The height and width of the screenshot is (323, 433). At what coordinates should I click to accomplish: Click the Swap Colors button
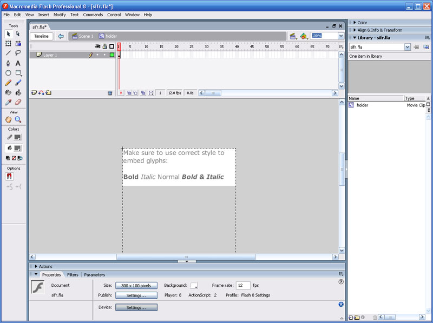click(20, 158)
